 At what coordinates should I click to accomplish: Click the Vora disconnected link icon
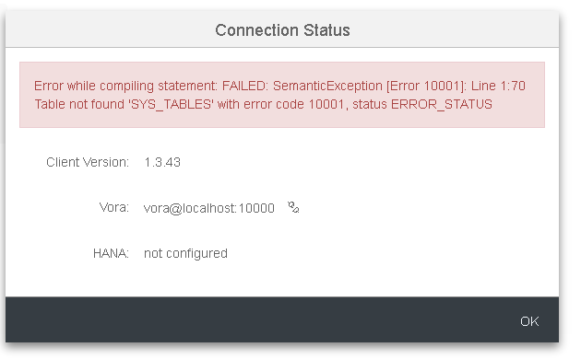click(293, 207)
